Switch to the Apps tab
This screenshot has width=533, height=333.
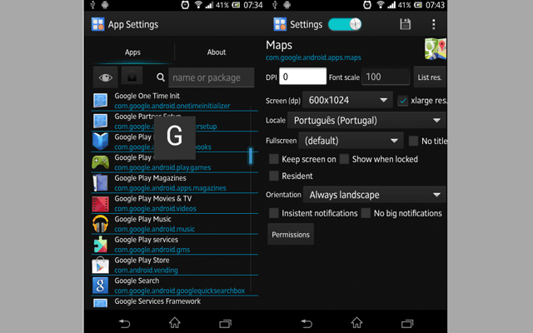pyautogui.click(x=132, y=52)
